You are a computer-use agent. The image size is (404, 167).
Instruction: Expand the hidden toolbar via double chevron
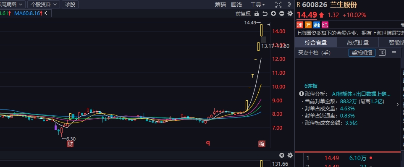[290, 4]
